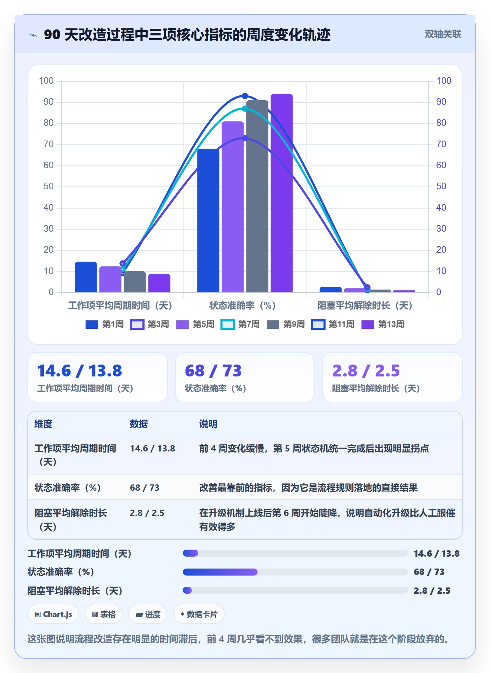Click the peak point of the dark blue line
The width and height of the screenshot is (490, 673).
(245, 96)
